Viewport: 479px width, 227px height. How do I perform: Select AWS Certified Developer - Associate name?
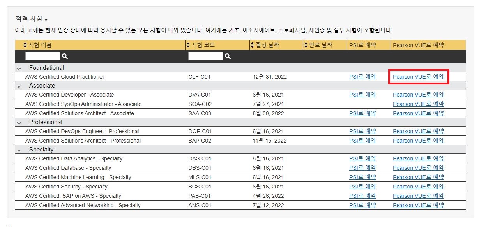coord(70,95)
